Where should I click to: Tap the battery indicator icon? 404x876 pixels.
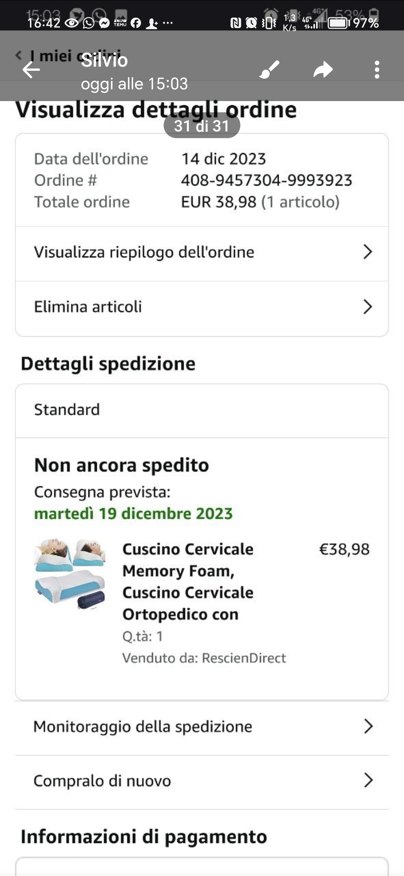coord(339,23)
